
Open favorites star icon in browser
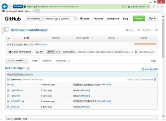tap(158, 6)
